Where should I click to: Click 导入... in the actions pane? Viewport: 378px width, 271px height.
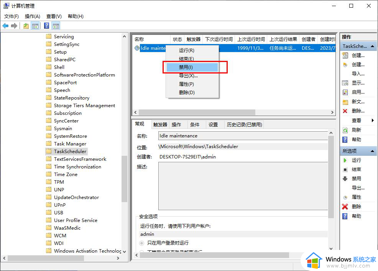coord(358,74)
